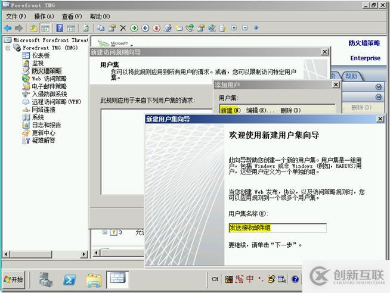Click the blue down arrow toolbar icon

[256, 27]
